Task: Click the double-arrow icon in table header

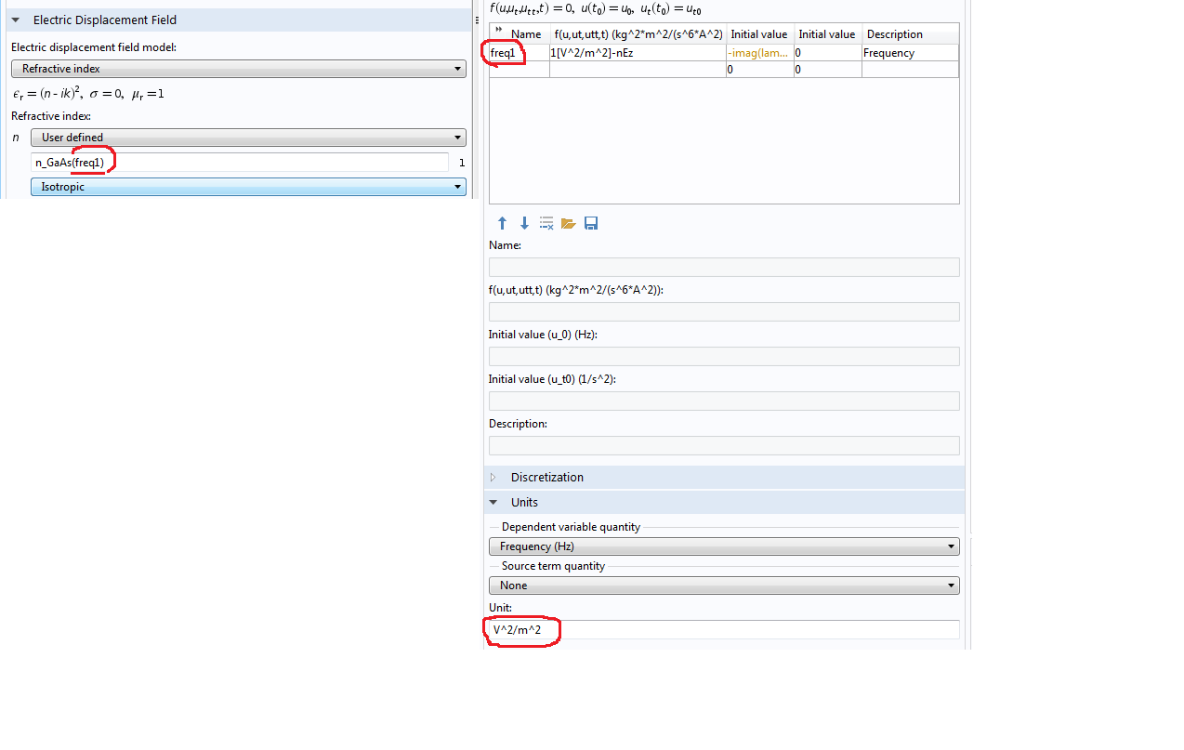Action: 499,31
